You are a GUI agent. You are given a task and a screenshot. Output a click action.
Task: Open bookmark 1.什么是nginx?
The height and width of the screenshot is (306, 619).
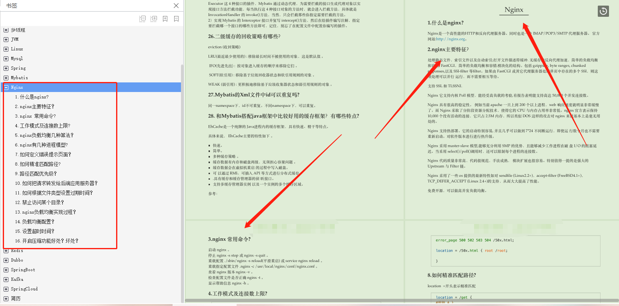point(32,97)
